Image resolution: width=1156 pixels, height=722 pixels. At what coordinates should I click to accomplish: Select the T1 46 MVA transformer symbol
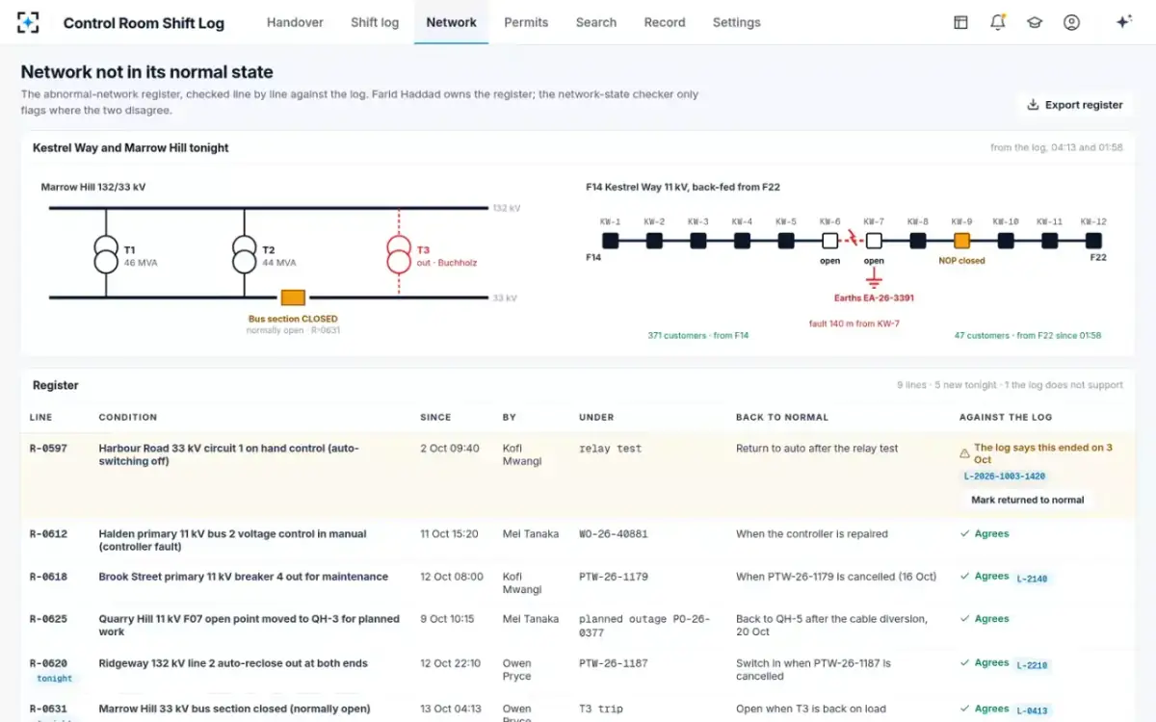click(x=106, y=255)
